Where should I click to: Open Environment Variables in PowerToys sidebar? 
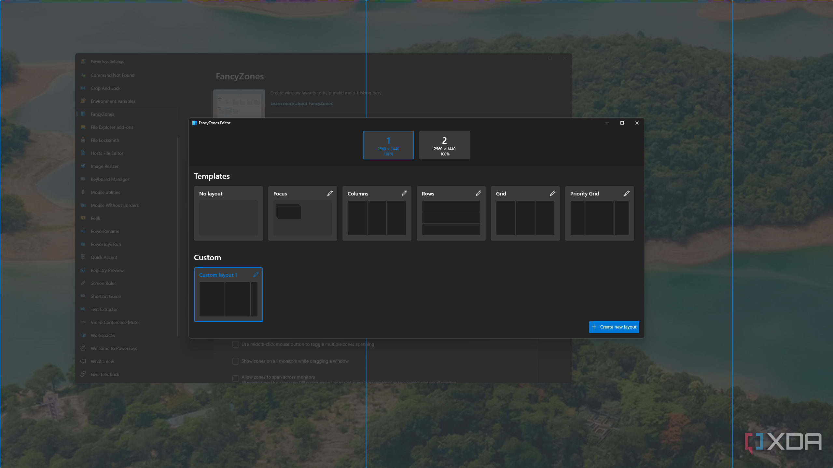click(127, 101)
